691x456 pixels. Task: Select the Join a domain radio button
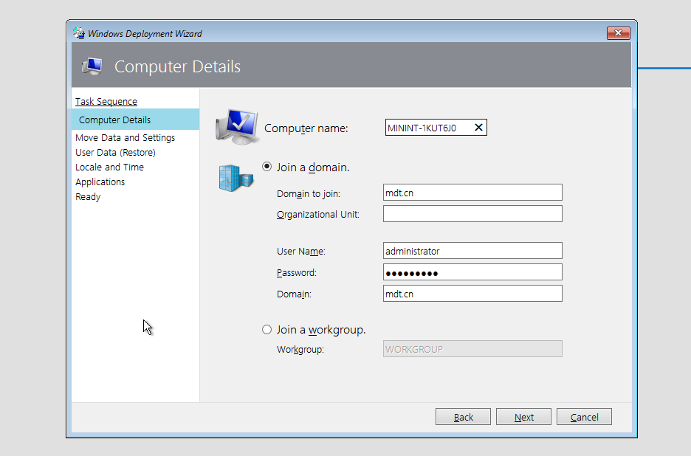pyautogui.click(x=267, y=167)
